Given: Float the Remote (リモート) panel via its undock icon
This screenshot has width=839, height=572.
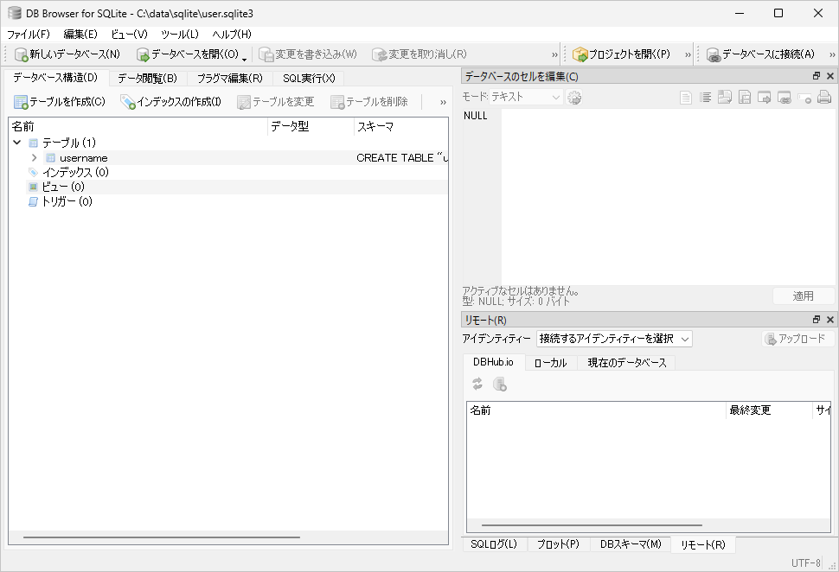Looking at the screenshot, I should (x=817, y=320).
